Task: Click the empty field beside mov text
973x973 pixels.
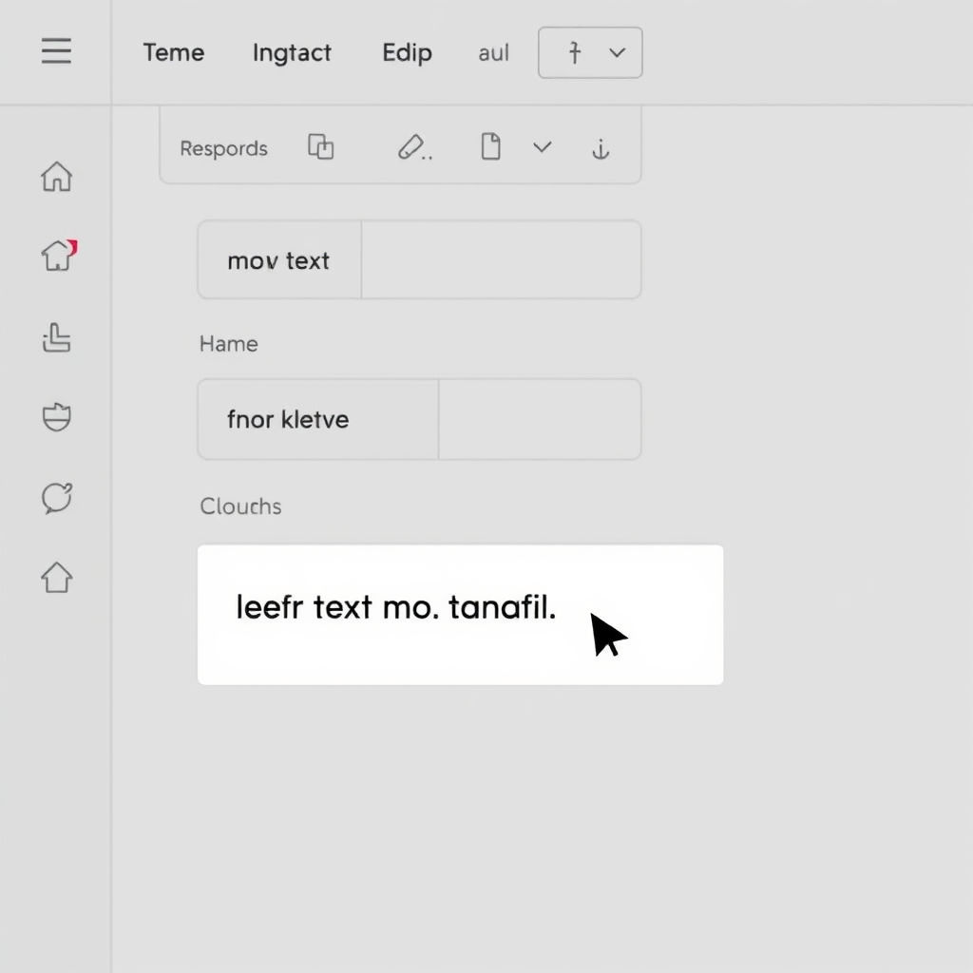Action: (x=501, y=260)
